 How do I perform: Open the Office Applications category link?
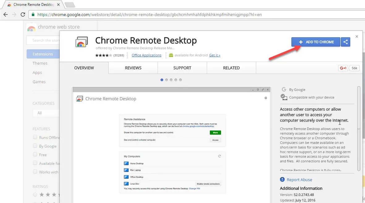(146, 55)
